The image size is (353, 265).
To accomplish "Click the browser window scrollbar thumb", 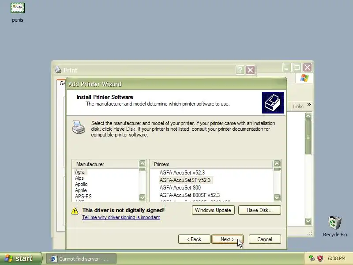I will pos(308,137).
